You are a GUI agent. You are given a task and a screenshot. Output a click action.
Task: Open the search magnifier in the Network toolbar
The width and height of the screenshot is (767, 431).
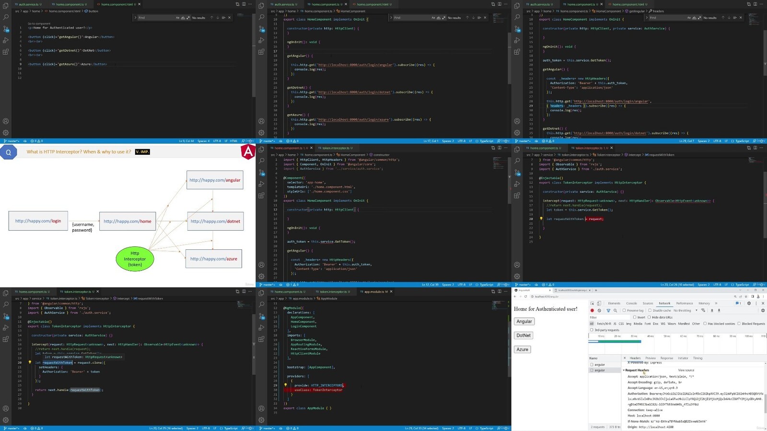pyautogui.click(x=616, y=311)
